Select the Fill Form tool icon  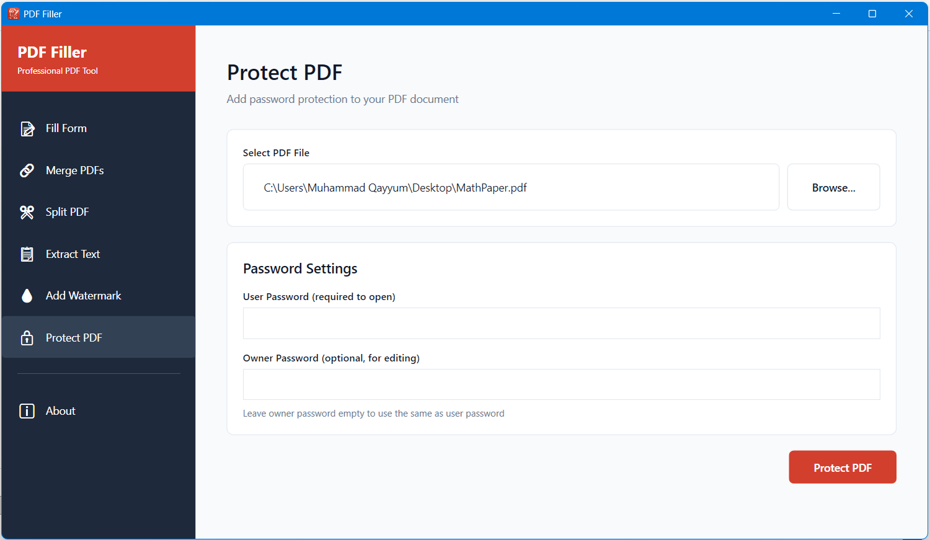tap(27, 128)
